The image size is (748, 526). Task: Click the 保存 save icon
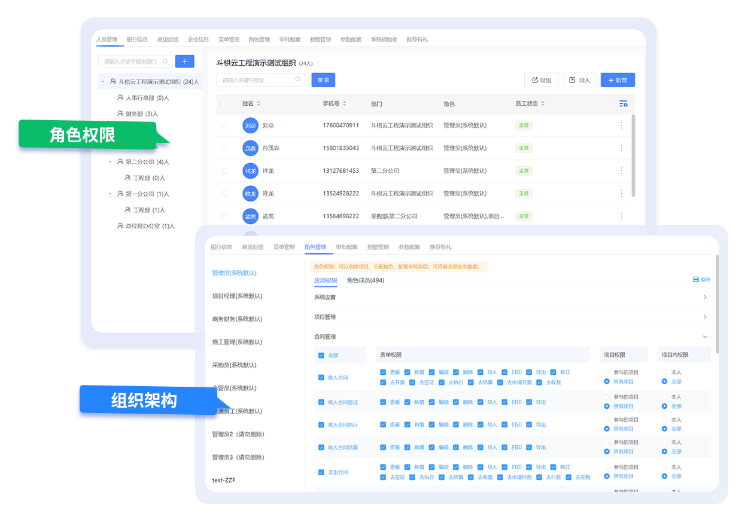tap(696, 280)
